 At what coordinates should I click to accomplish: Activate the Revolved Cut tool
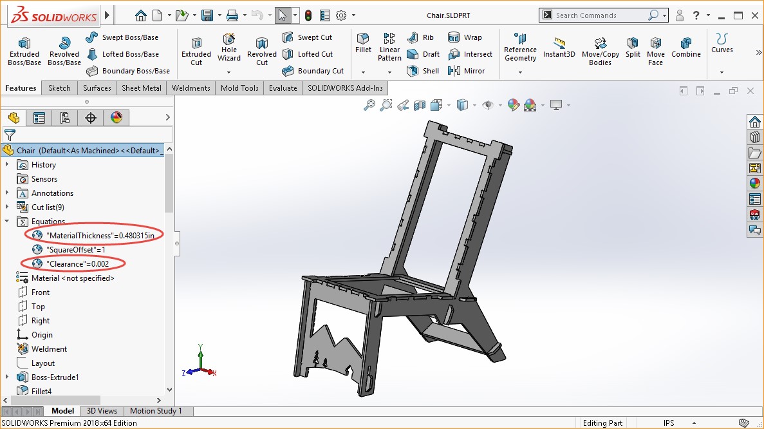(x=262, y=51)
